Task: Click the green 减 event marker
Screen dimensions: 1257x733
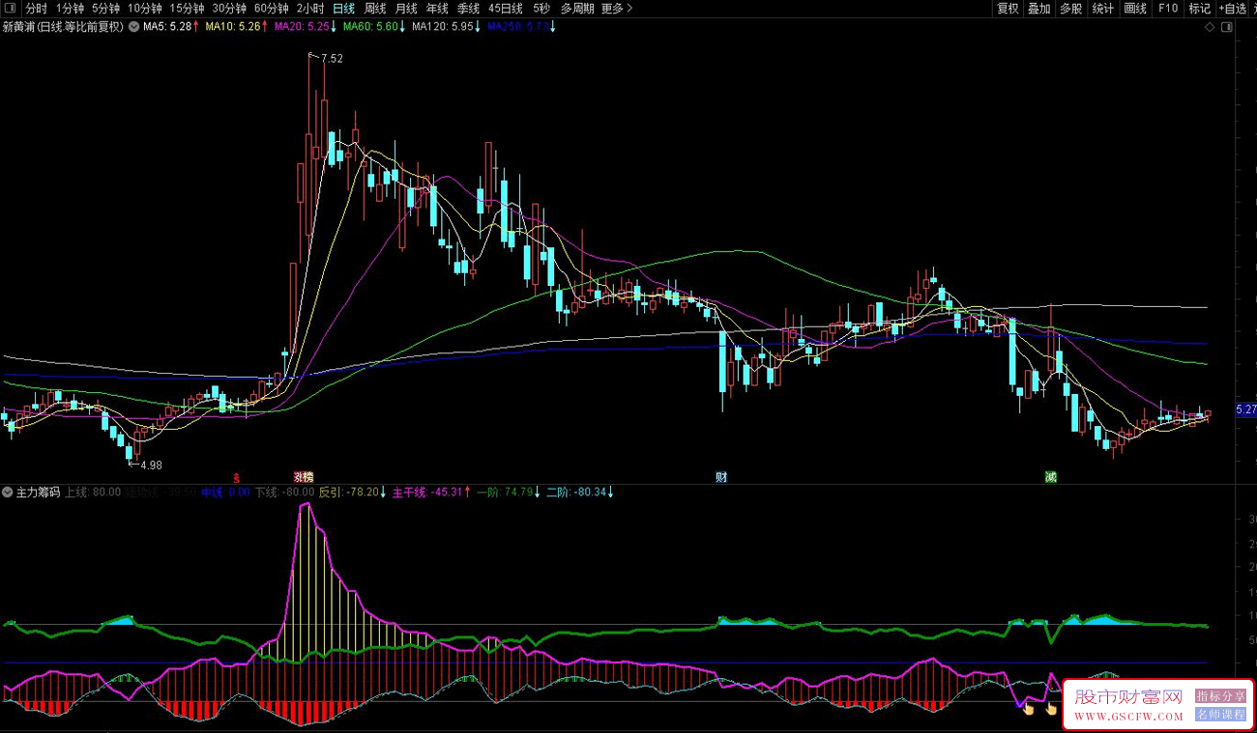Action: pyautogui.click(x=1050, y=477)
